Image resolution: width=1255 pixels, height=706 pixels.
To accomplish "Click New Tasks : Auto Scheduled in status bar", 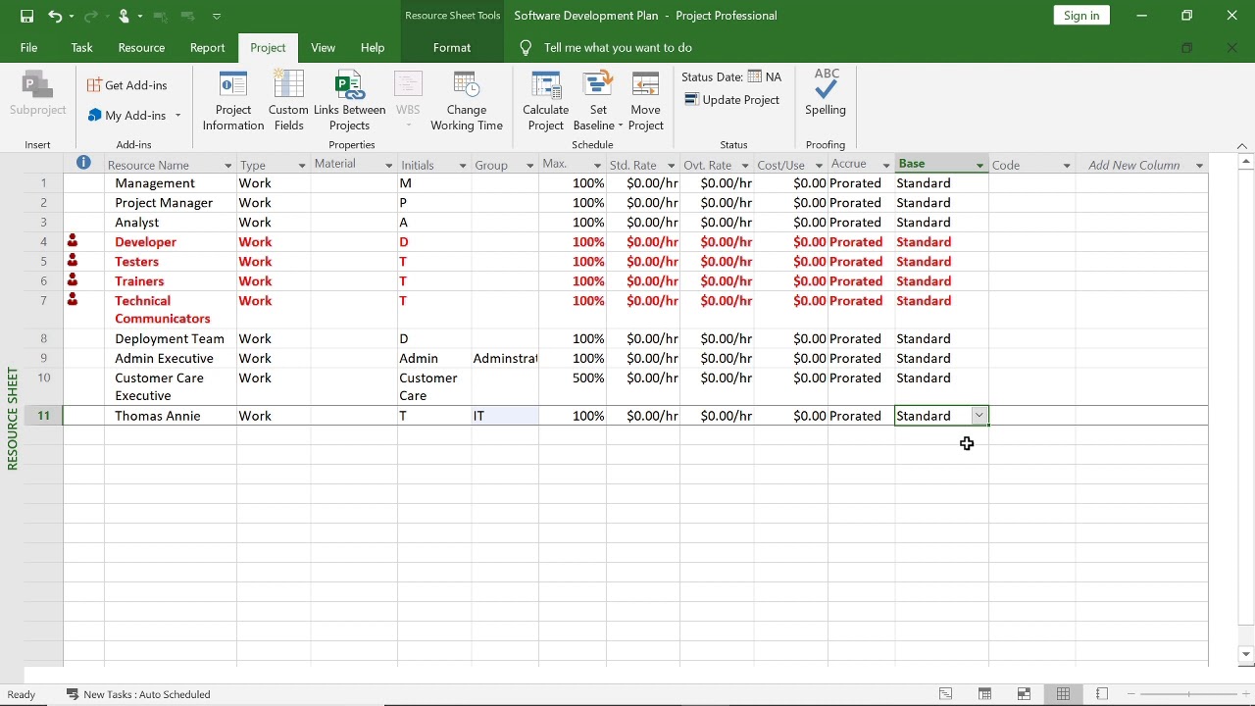I will click(138, 694).
